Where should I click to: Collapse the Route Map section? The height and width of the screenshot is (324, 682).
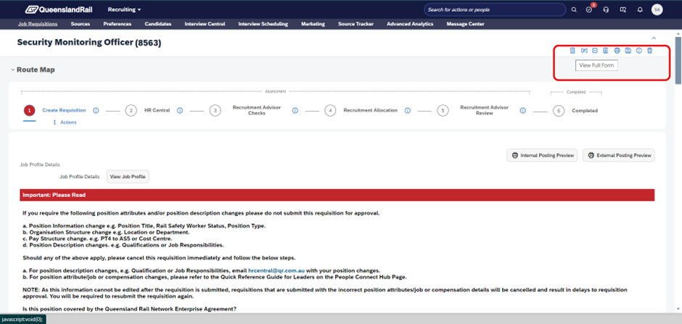[13, 70]
